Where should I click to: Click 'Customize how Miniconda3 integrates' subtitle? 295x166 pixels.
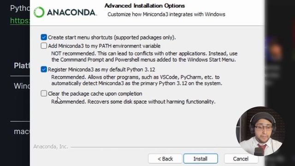(x=166, y=14)
